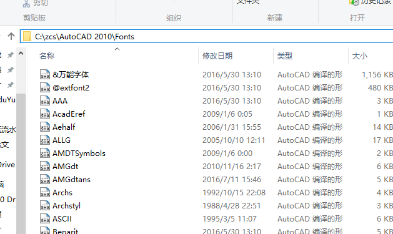
Task: Click the date 2016/7/11 15:46 of AMGdtans
Action: pos(232,180)
